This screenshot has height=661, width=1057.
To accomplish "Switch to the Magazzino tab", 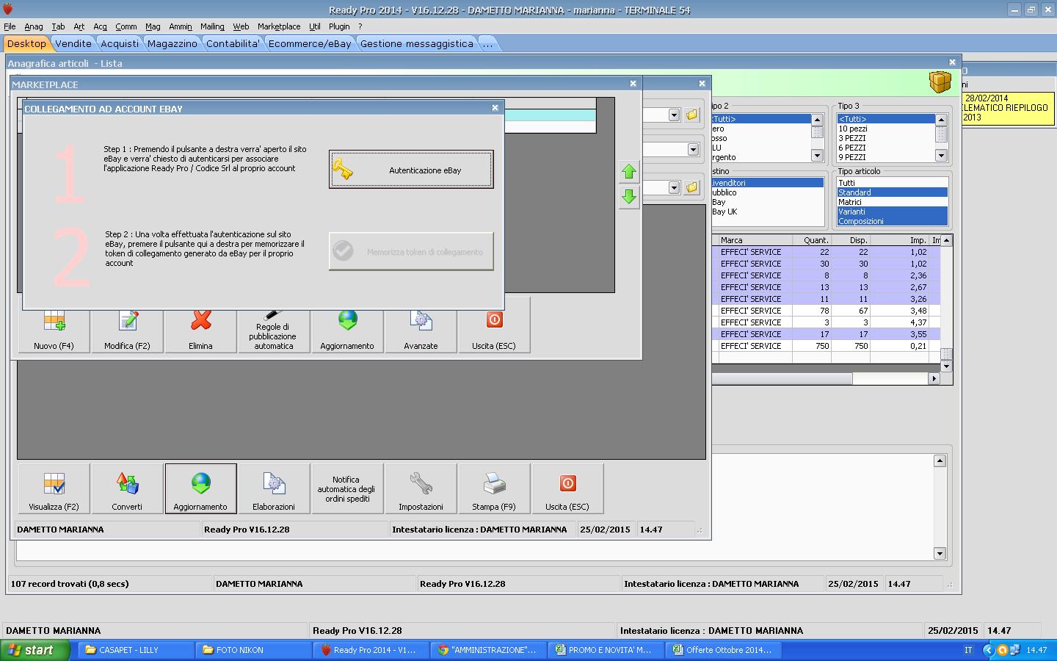I will [x=172, y=43].
